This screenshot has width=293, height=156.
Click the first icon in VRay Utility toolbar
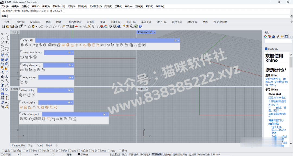point(21,95)
